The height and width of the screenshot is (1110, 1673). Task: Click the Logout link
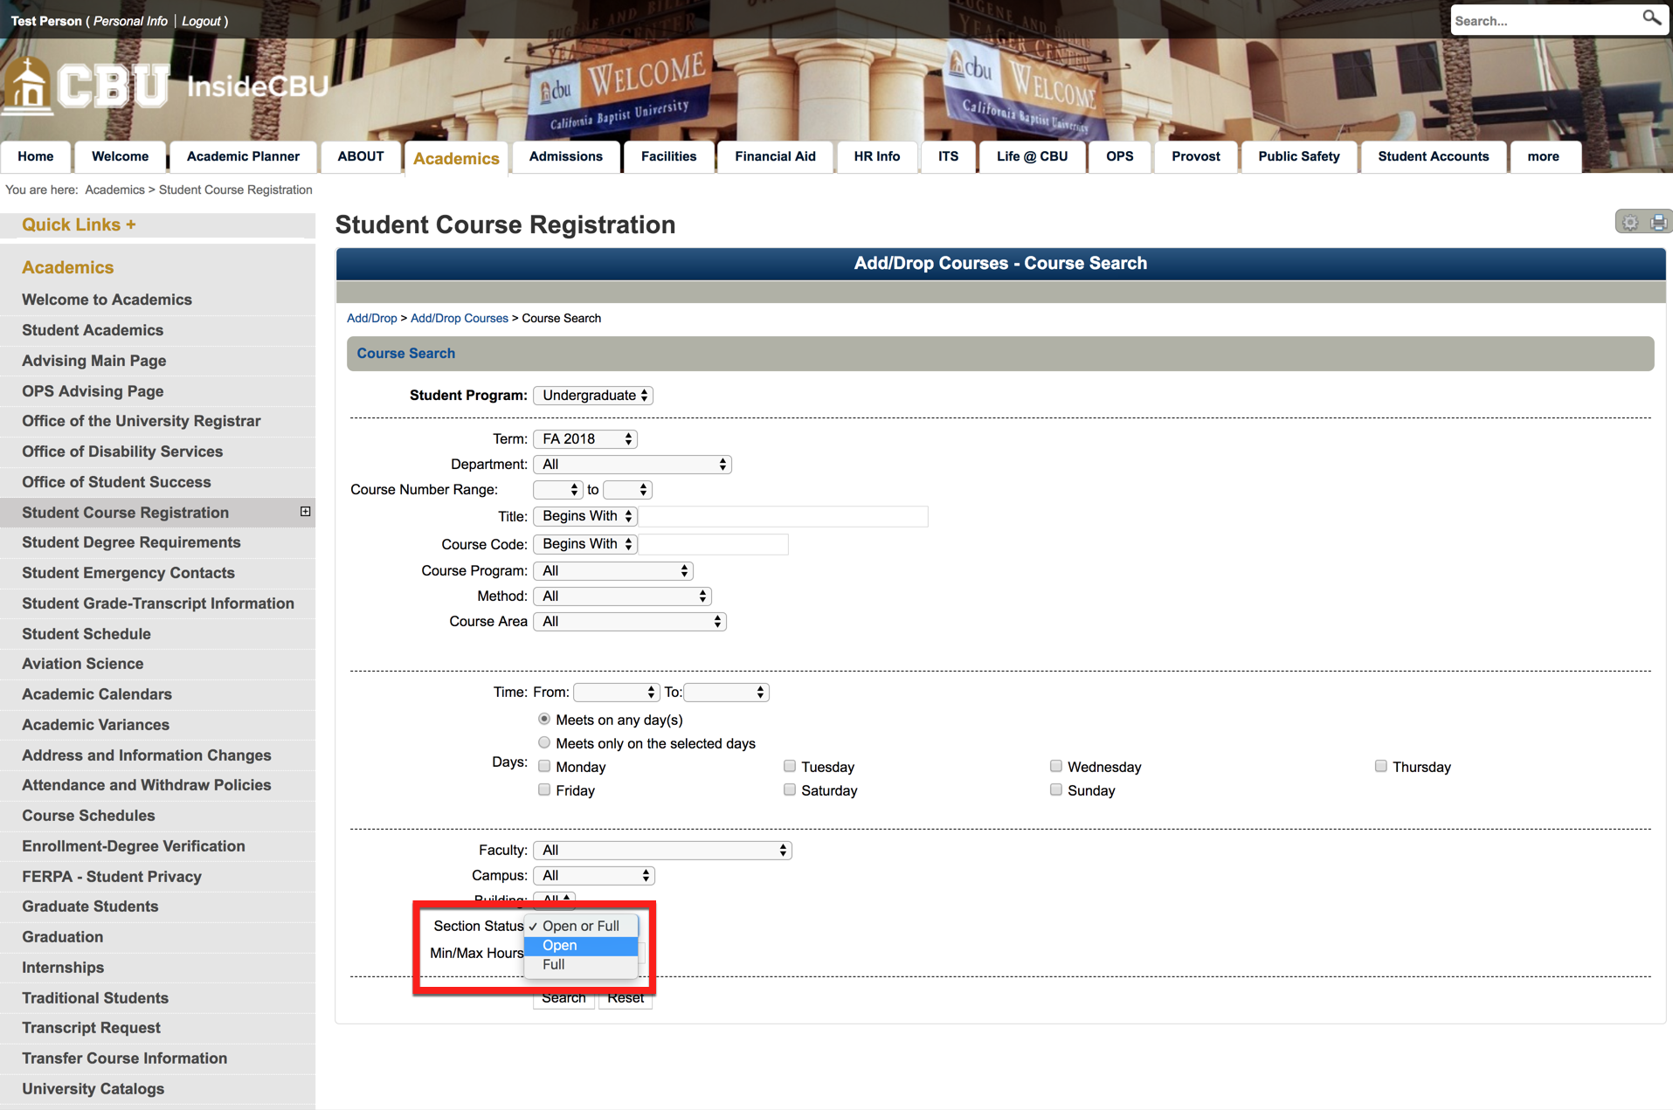click(x=201, y=21)
